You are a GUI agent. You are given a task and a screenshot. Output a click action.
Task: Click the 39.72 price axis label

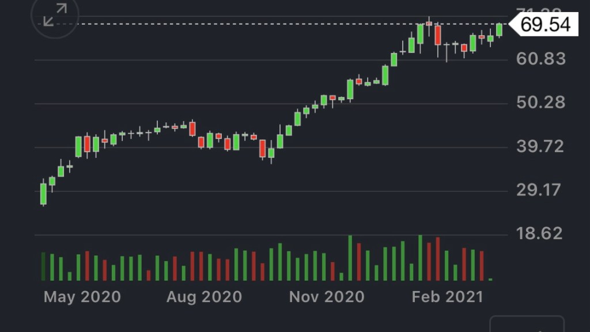coord(541,146)
